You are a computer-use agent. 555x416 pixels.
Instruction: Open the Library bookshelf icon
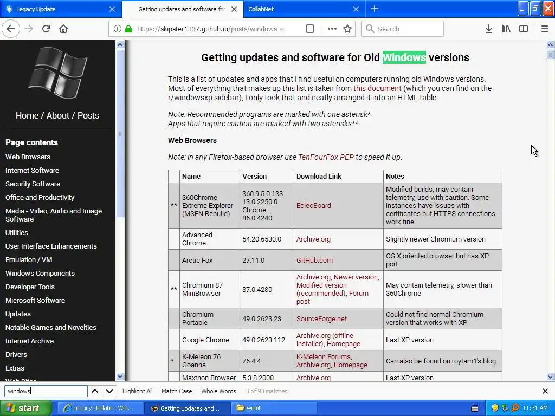(506, 29)
